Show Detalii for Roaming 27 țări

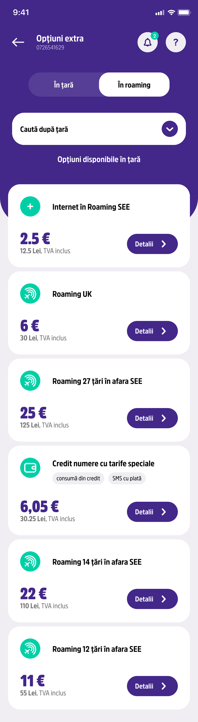pyautogui.click(x=152, y=418)
